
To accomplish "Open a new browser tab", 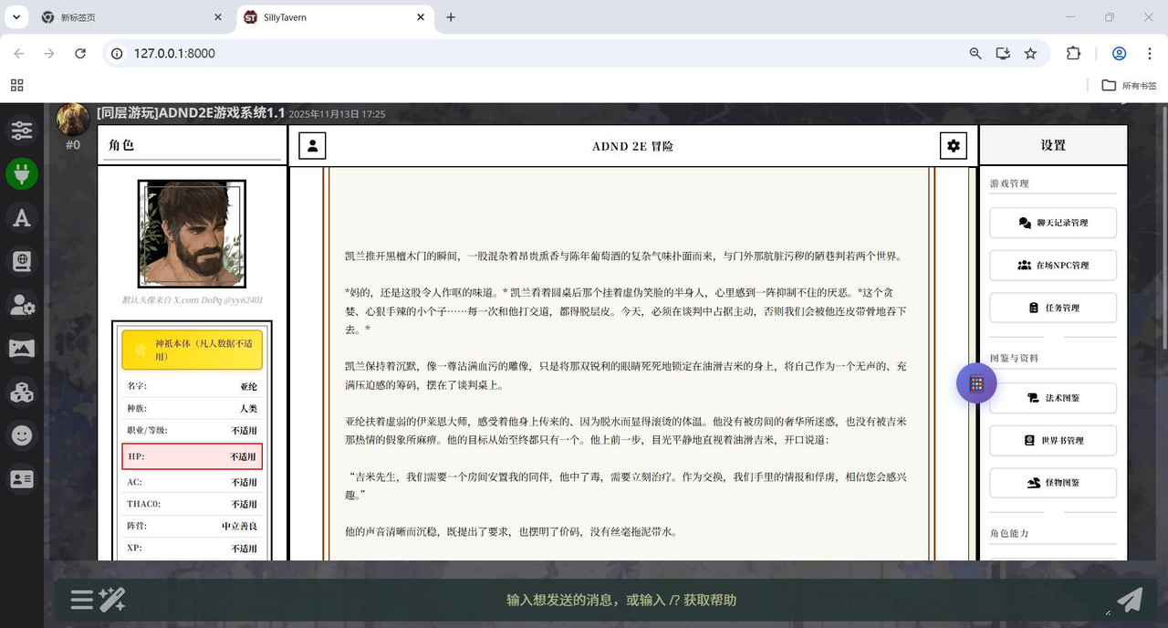I will [451, 17].
